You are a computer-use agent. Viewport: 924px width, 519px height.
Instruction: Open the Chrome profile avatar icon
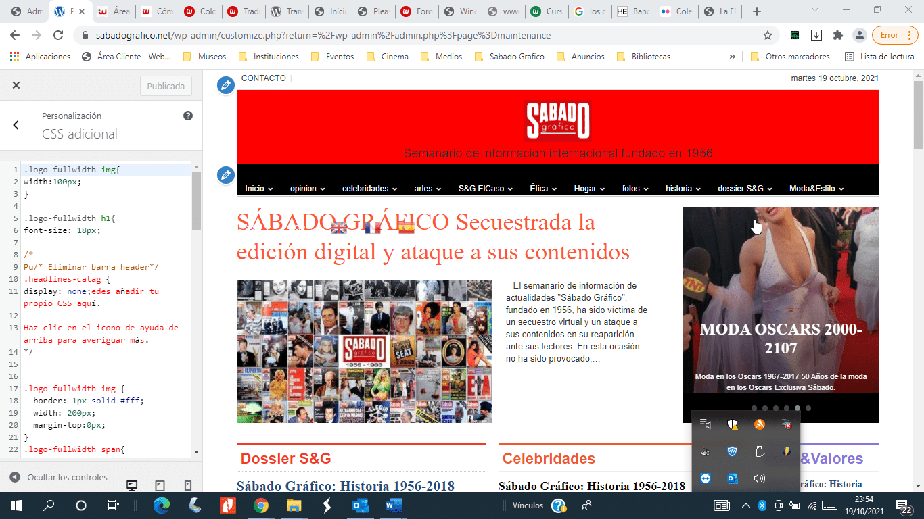pos(859,35)
